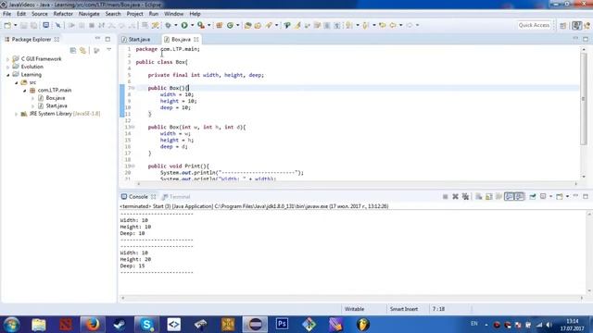
Task: Open the Navigate menu
Action: pos(89,14)
